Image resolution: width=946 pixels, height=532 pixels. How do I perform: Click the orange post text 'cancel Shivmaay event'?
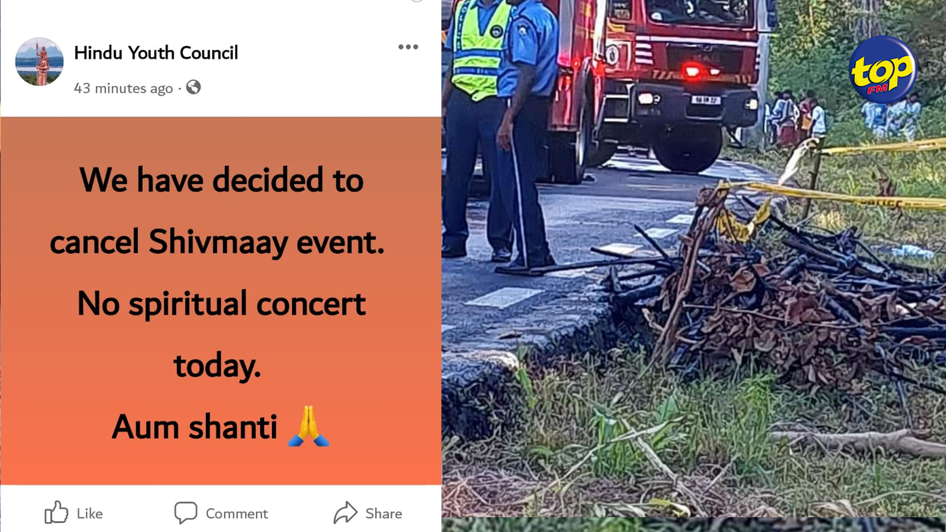coord(217,242)
